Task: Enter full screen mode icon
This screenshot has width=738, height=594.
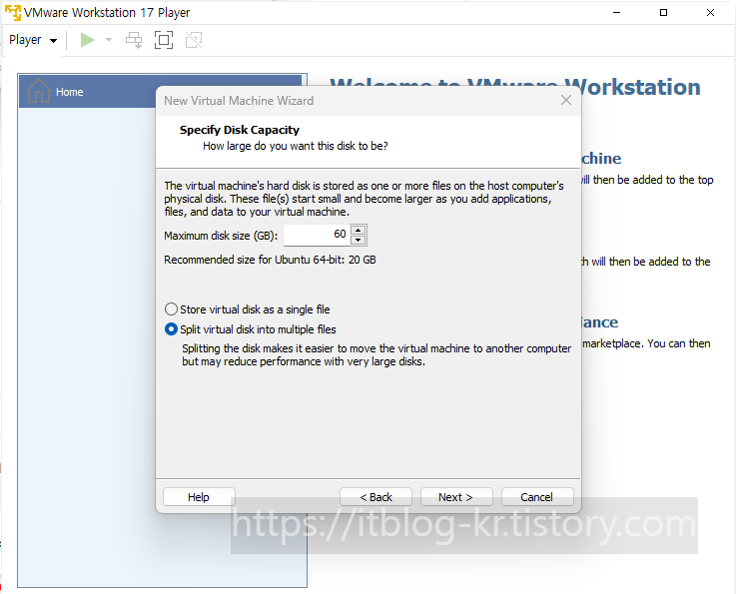Action: pyautogui.click(x=164, y=40)
